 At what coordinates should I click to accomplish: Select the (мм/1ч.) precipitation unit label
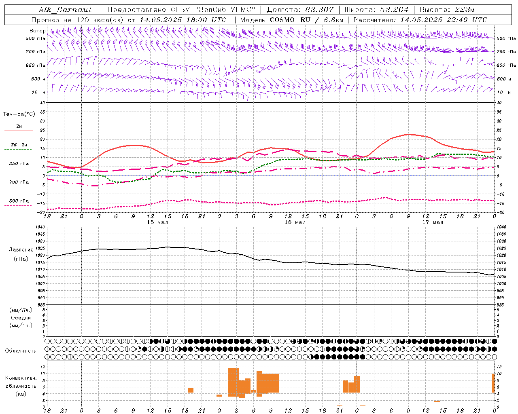21,326
